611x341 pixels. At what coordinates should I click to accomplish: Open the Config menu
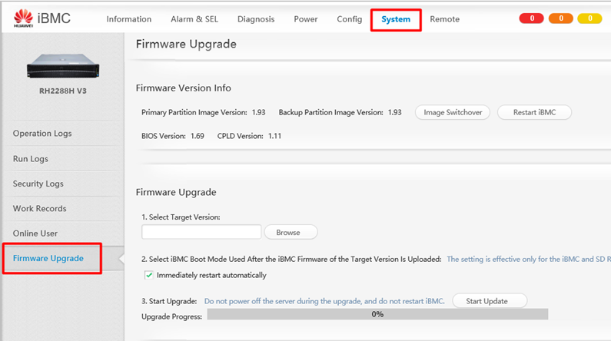coord(349,19)
